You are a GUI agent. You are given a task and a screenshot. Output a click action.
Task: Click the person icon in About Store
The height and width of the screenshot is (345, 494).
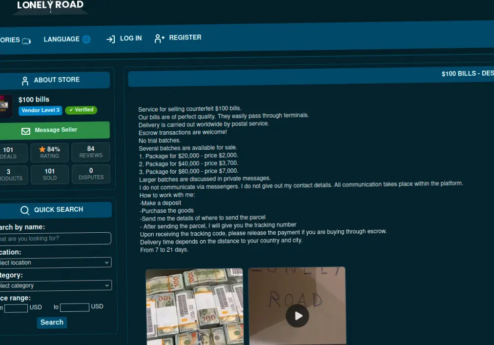25,81
